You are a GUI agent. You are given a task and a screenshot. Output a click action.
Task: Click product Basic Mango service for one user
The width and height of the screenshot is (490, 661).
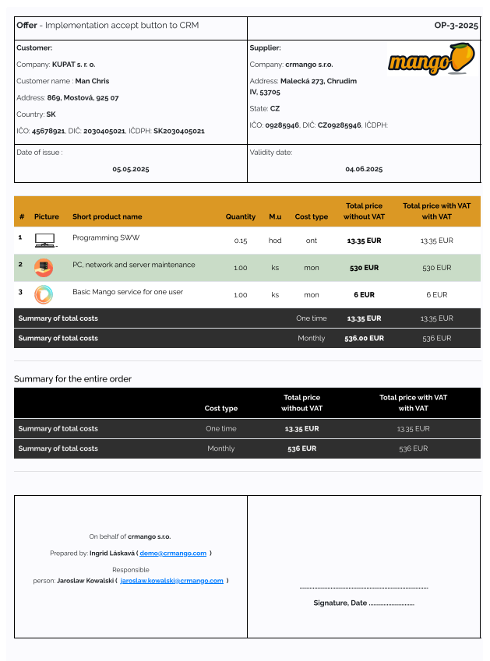click(128, 292)
